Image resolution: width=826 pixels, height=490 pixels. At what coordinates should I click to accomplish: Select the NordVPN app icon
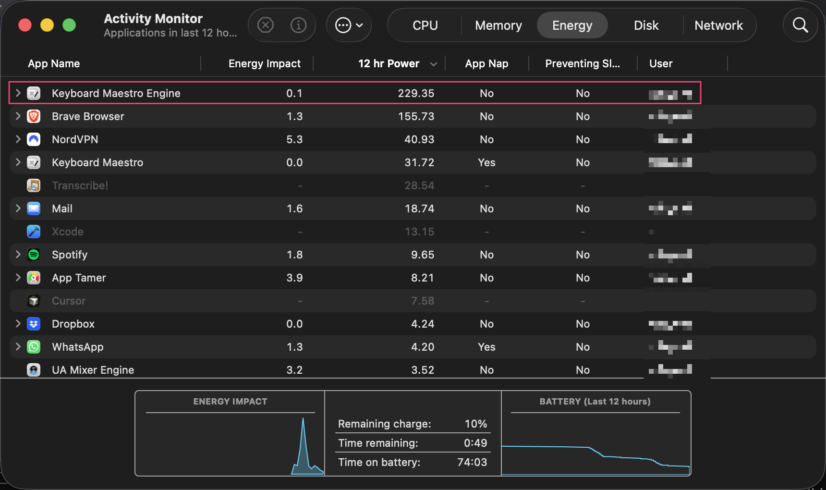coord(34,139)
